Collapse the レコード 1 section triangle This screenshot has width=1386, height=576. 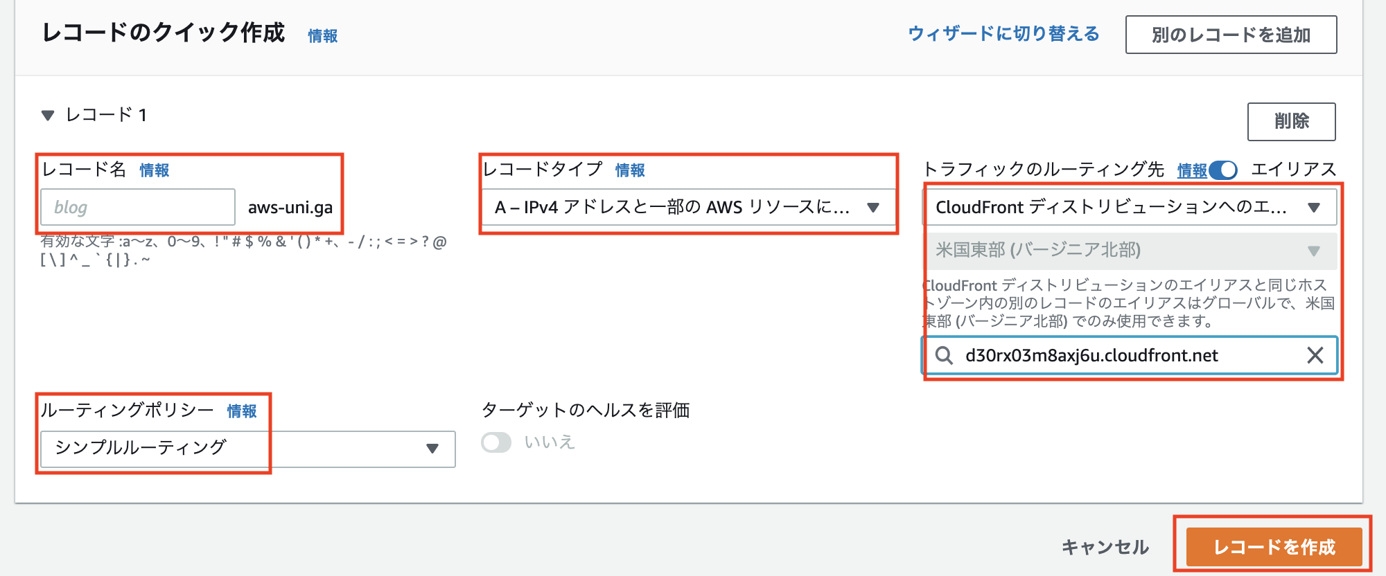click(48, 116)
